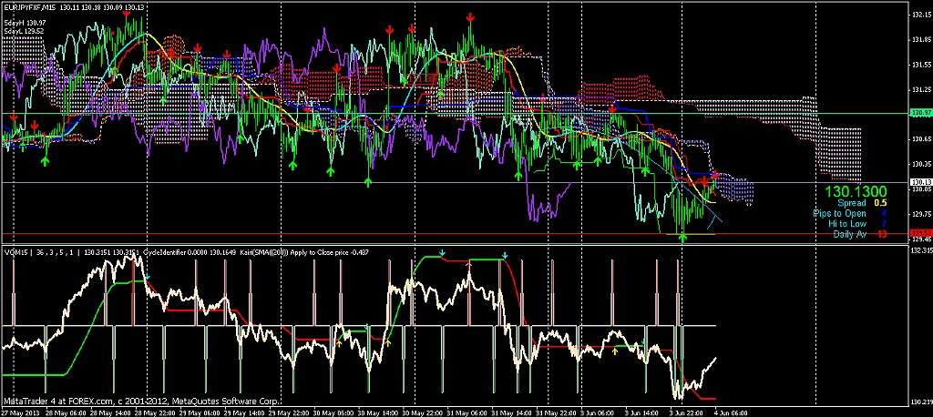Click the Pips to Open label
933x417 pixels.
tap(839, 213)
